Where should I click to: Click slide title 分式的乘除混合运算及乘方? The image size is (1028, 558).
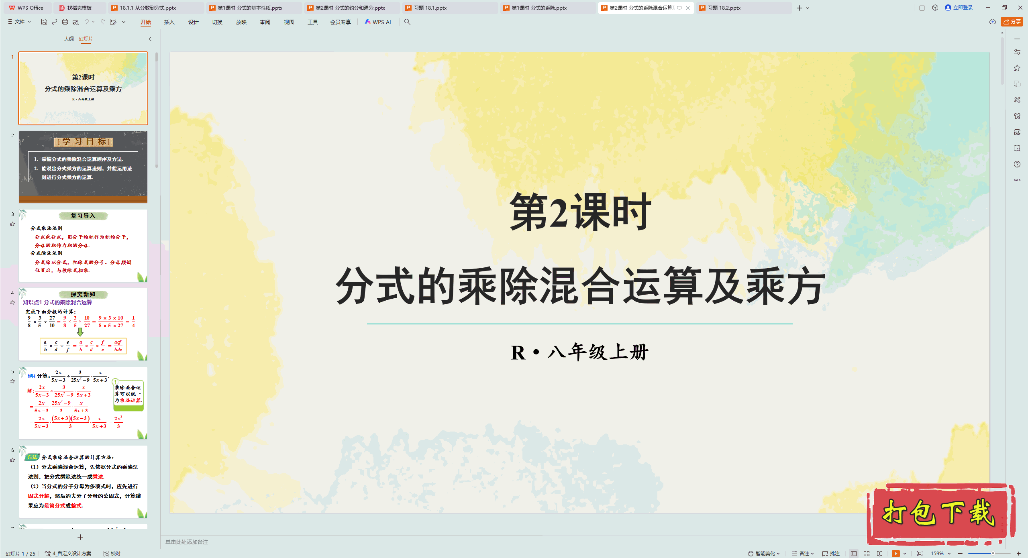(580, 286)
